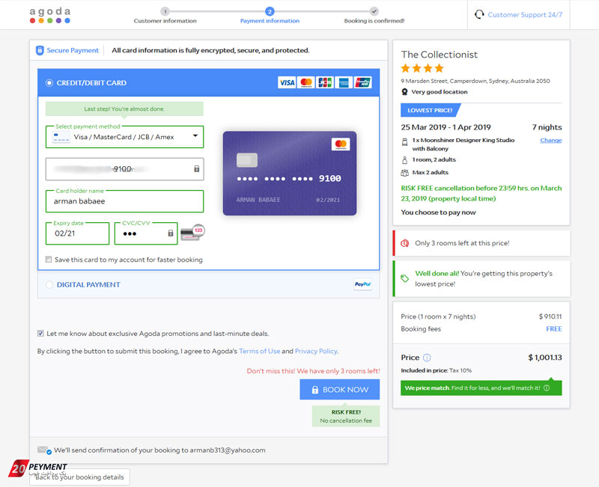Viewport: 599px width, 487px height.
Task: Click the LOWEST PRICE! badge
Action: point(430,110)
